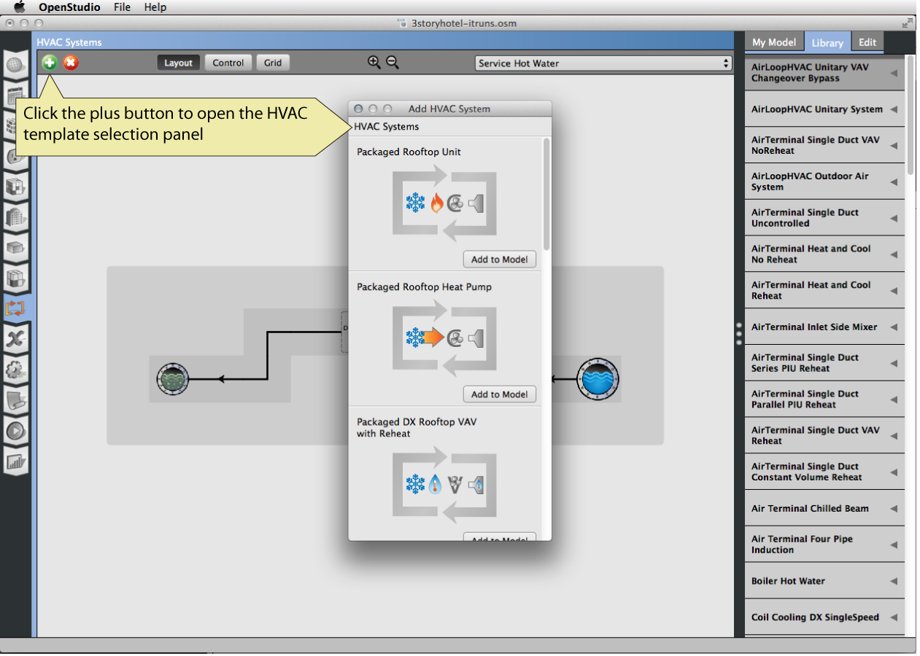Add the Packaged Rooftop Unit to the model
This screenshot has width=920, height=656.
(500, 259)
